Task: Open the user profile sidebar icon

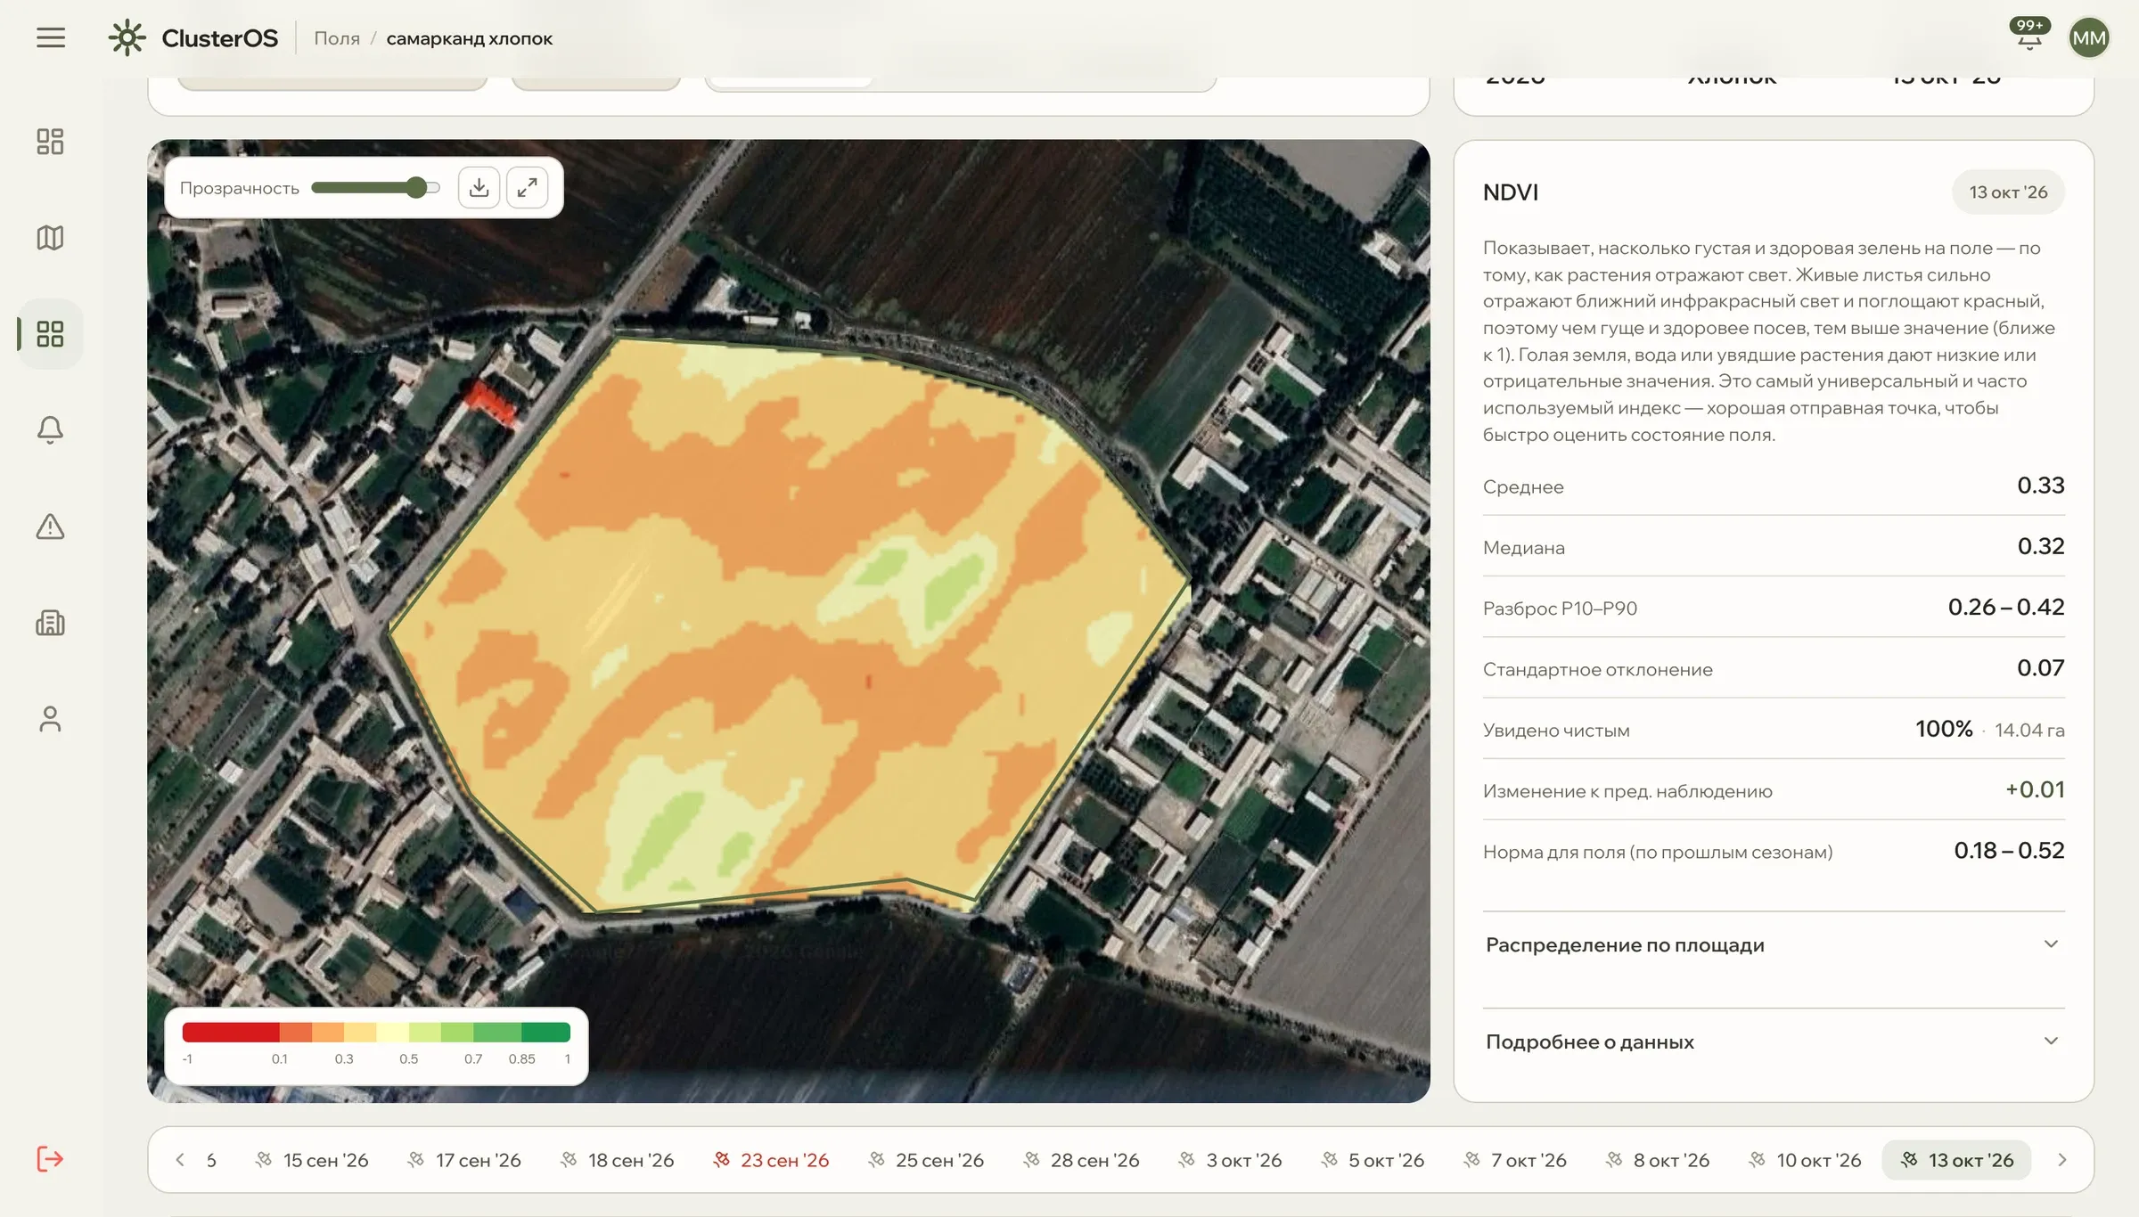Action: tap(50, 719)
